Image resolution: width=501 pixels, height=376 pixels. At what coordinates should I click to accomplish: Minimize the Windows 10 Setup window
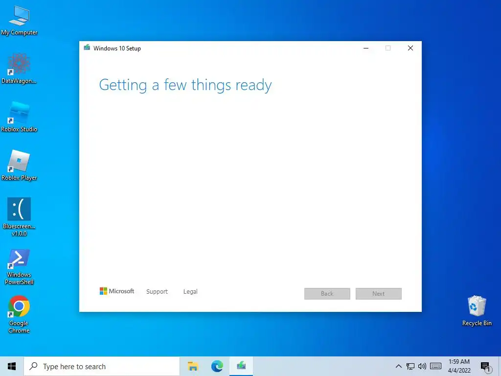pos(366,48)
